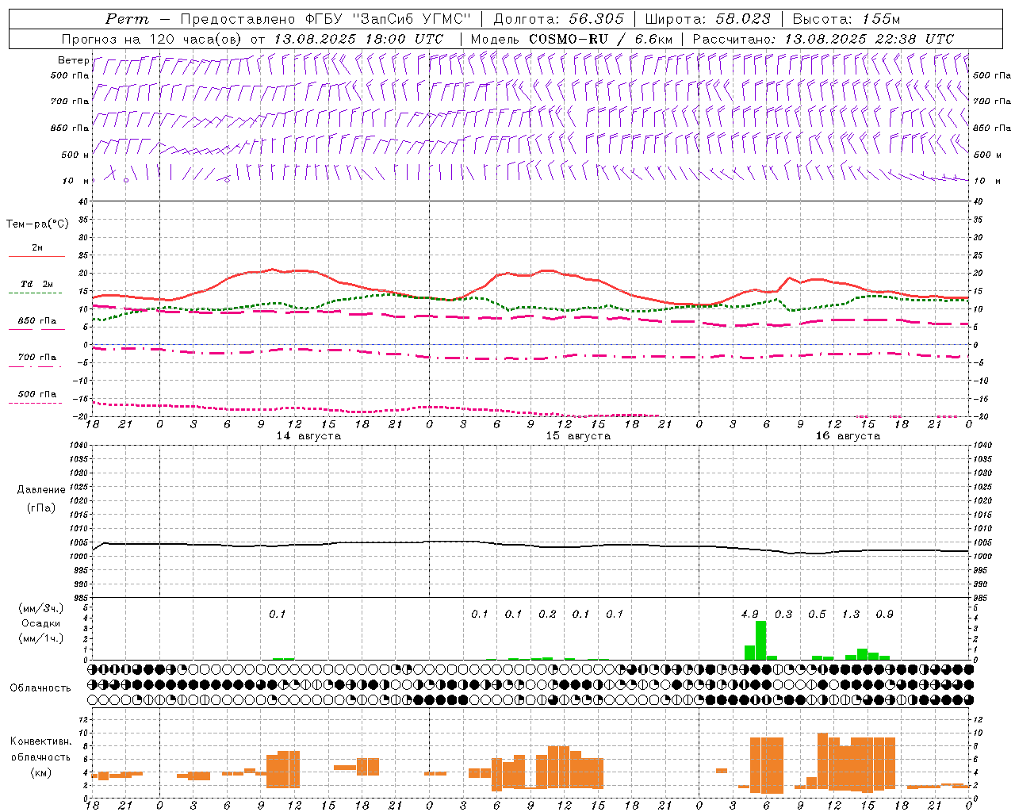Click the "(км)" unit under convective cloudiness
1015x812 pixels.
(x=41, y=772)
